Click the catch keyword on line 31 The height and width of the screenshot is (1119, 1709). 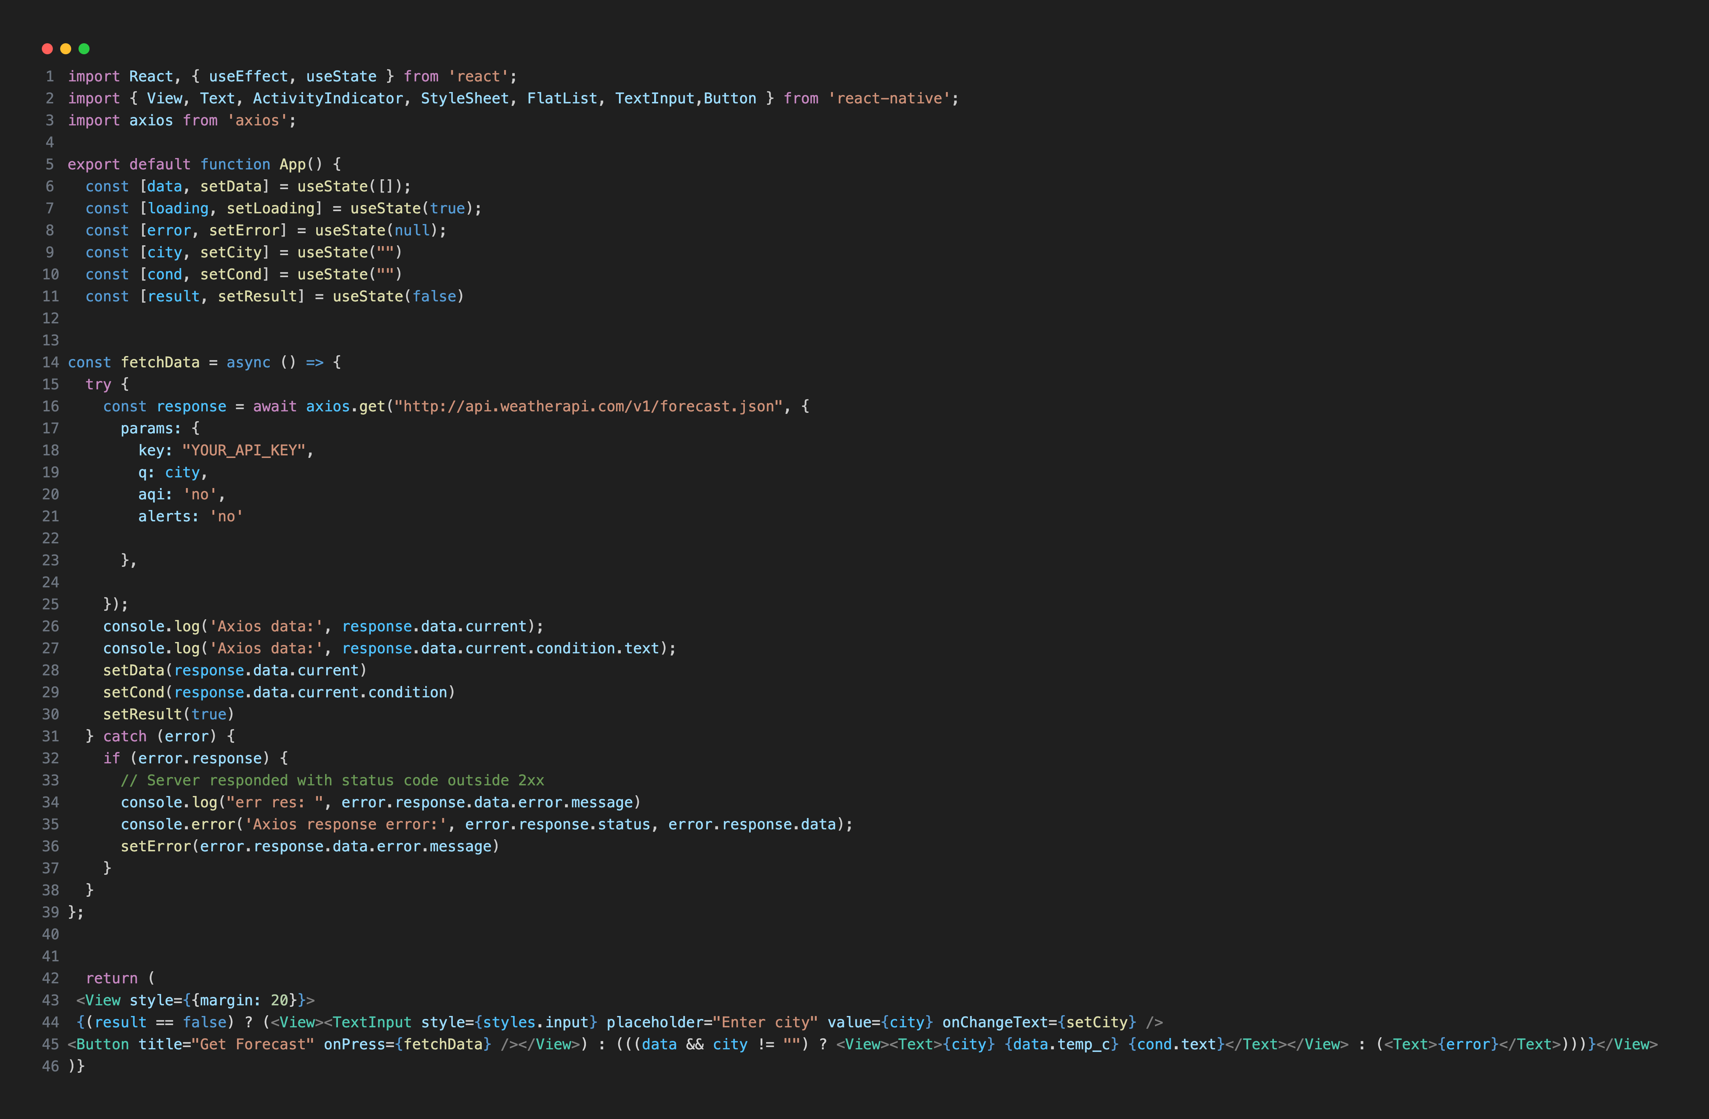125,736
